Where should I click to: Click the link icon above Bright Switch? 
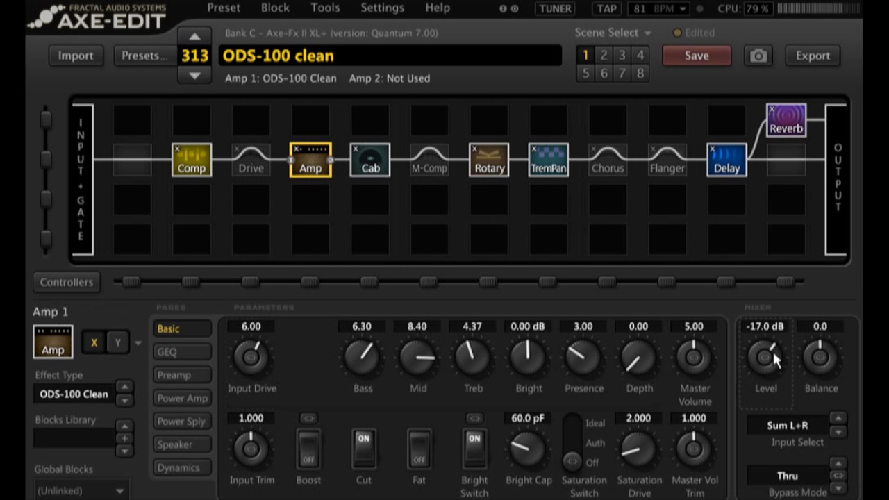click(x=474, y=418)
